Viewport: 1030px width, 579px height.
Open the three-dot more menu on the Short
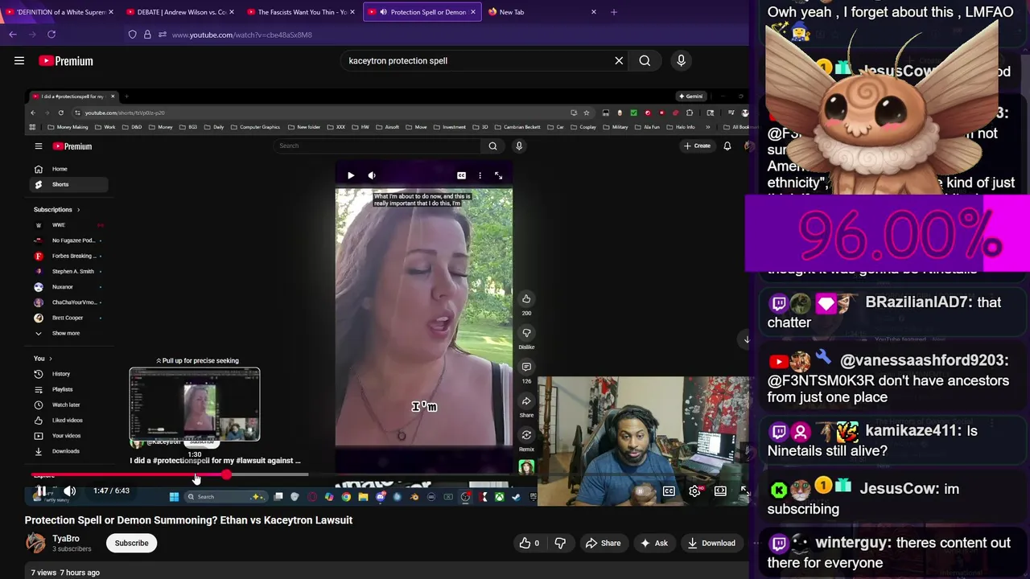[x=480, y=175]
